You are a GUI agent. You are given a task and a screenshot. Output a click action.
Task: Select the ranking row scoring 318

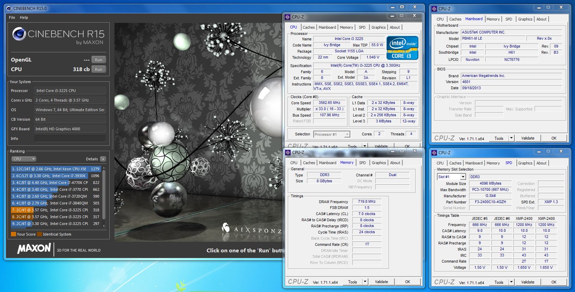[x=56, y=210]
